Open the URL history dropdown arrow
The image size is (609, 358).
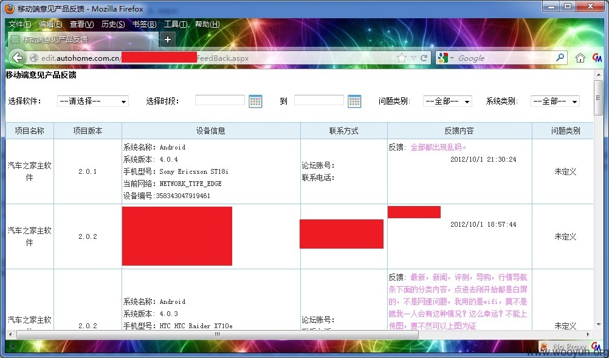click(x=413, y=58)
